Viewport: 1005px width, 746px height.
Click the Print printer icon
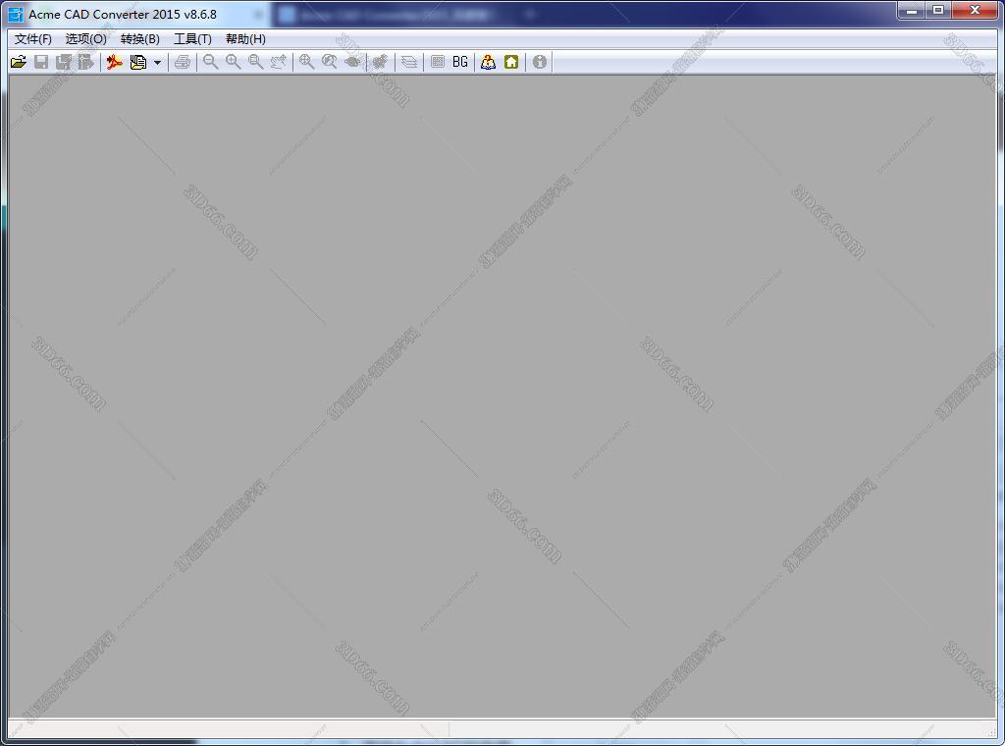183,62
